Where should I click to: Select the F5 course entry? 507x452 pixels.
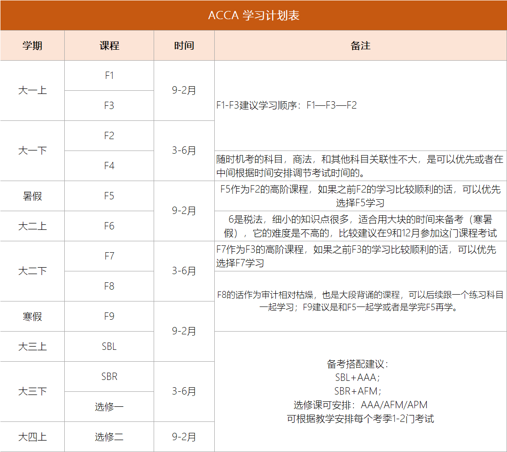109,196
